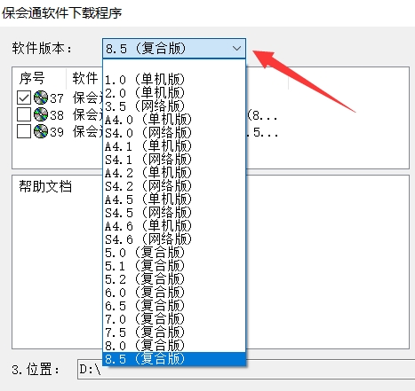Pick S4.1 (网络版) in dropdown list
Screen dimensions: 415x391
click(174, 159)
